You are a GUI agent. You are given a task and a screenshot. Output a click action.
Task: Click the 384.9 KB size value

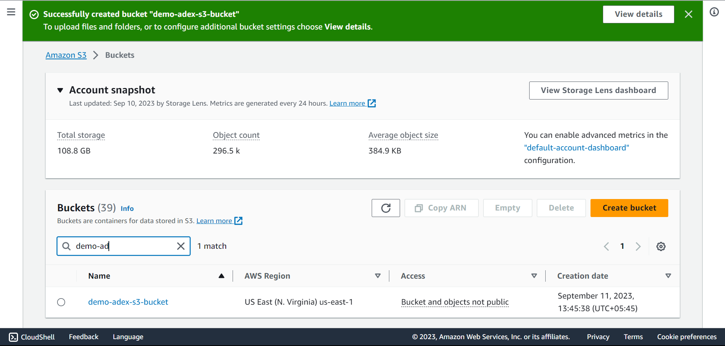[385, 151]
